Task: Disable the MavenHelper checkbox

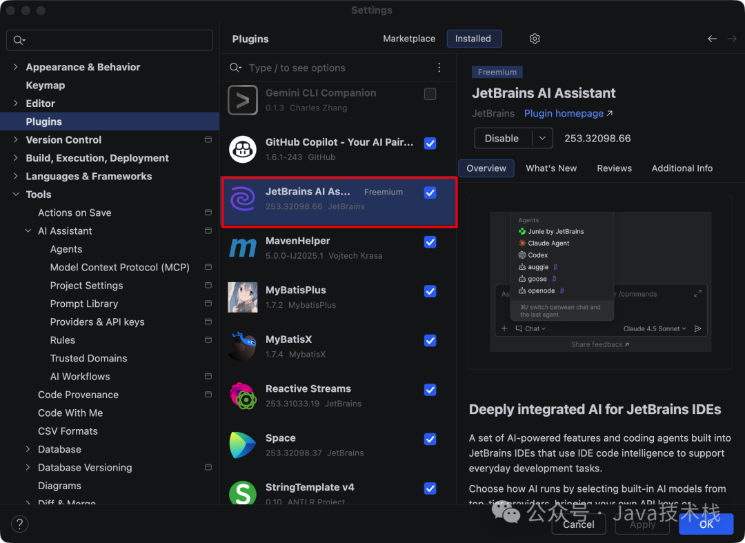Action: coord(430,242)
